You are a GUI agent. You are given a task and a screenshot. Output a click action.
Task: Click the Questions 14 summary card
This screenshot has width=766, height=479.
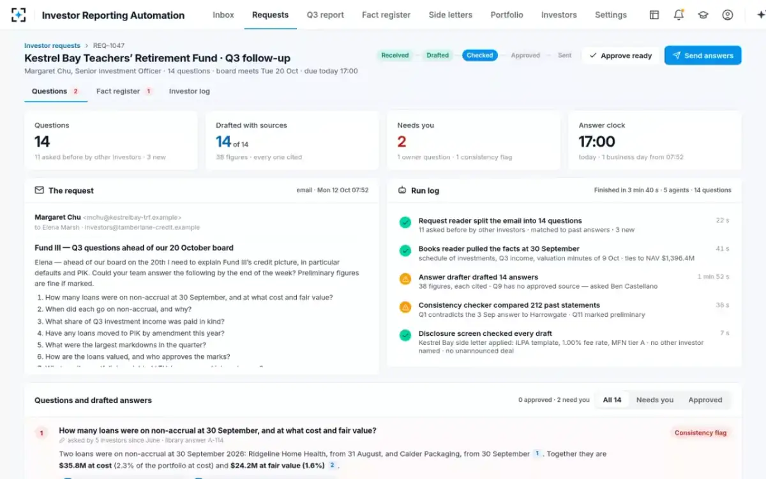tap(111, 141)
